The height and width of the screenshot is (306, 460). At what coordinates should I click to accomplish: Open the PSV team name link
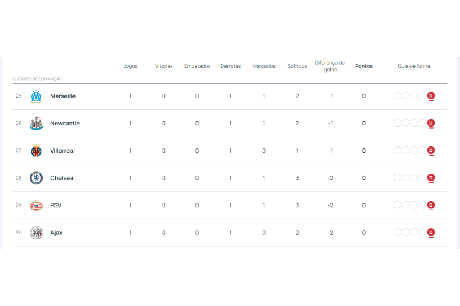(56, 205)
